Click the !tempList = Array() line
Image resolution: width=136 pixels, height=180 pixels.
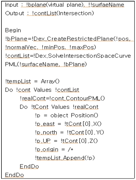pos(32,82)
